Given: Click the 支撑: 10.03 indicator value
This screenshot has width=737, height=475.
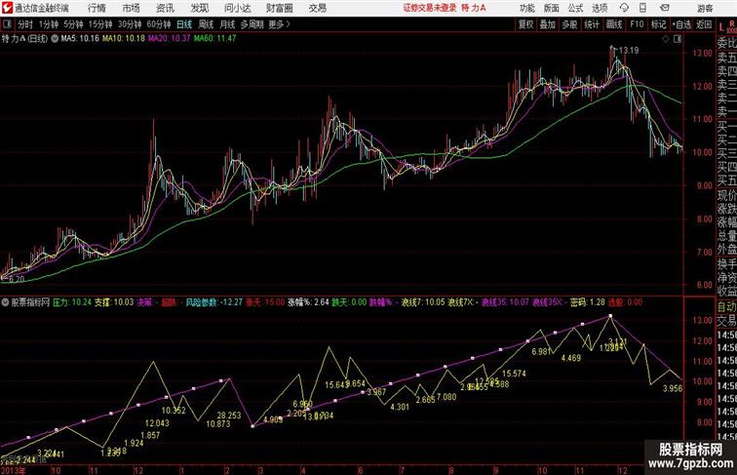Looking at the screenshot, I should (x=114, y=302).
